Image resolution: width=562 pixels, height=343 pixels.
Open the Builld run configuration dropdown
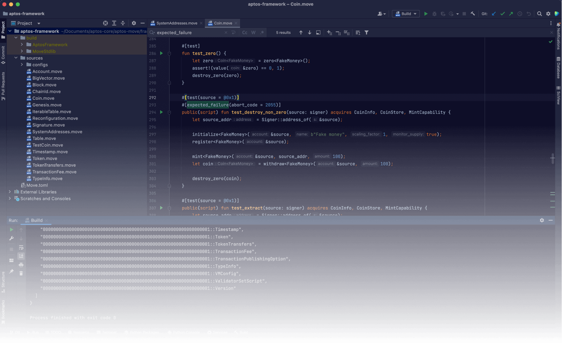tap(414, 14)
